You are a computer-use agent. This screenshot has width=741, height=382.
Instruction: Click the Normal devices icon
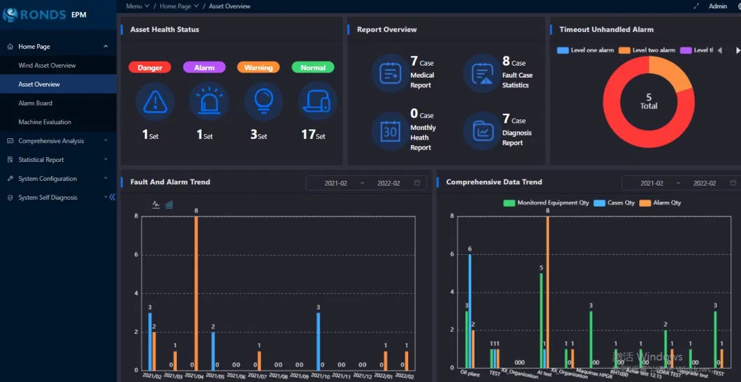point(317,101)
